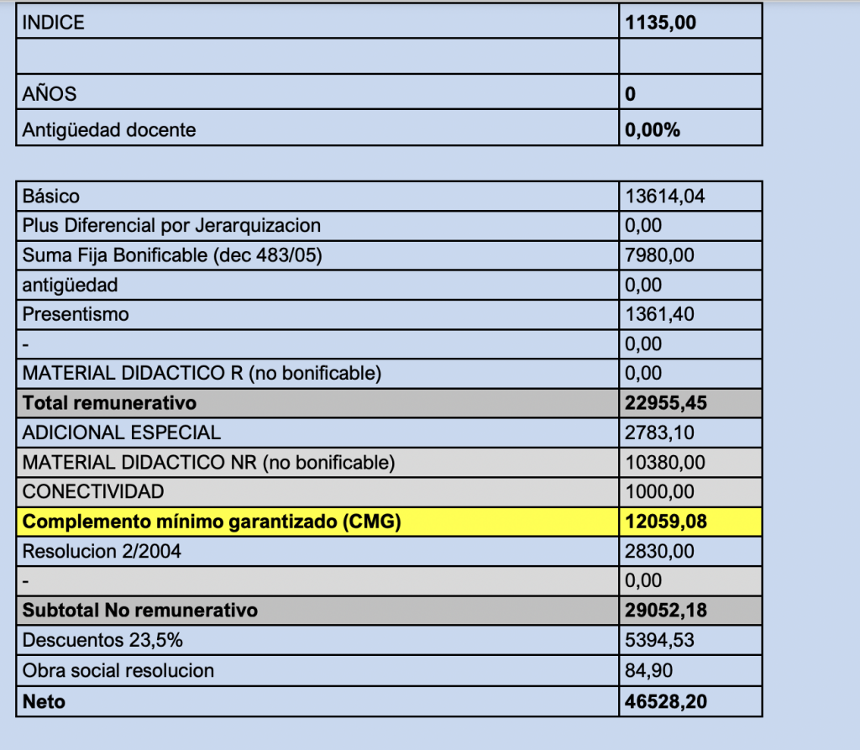The width and height of the screenshot is (860, 750).
Task: Click the amount 10380,00
Action: 665,463
